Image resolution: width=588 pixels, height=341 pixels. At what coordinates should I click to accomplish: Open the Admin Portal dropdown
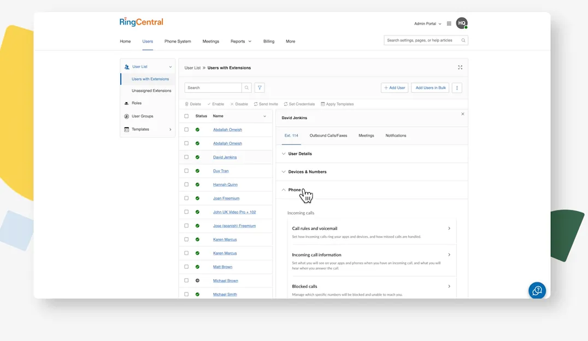(428, 23)
